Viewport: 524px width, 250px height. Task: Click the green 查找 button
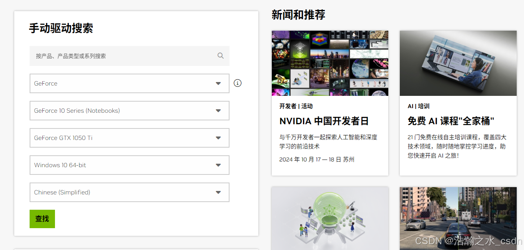(x=42, y=219)
